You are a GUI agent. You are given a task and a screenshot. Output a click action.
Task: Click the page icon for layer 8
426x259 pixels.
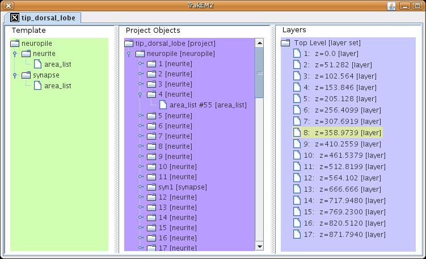tap(297, 132)
